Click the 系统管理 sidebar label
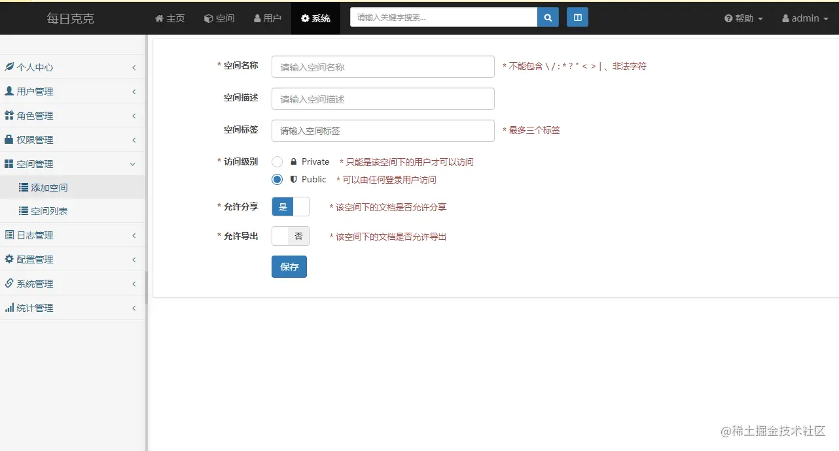 [x=35, y=284]
